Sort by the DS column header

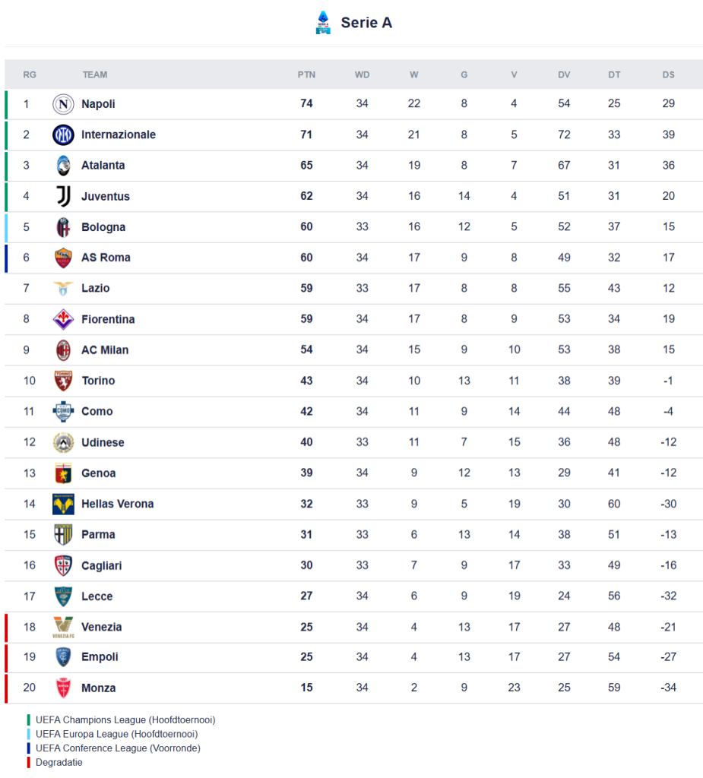pyautogui.click(x=668, y=74)
